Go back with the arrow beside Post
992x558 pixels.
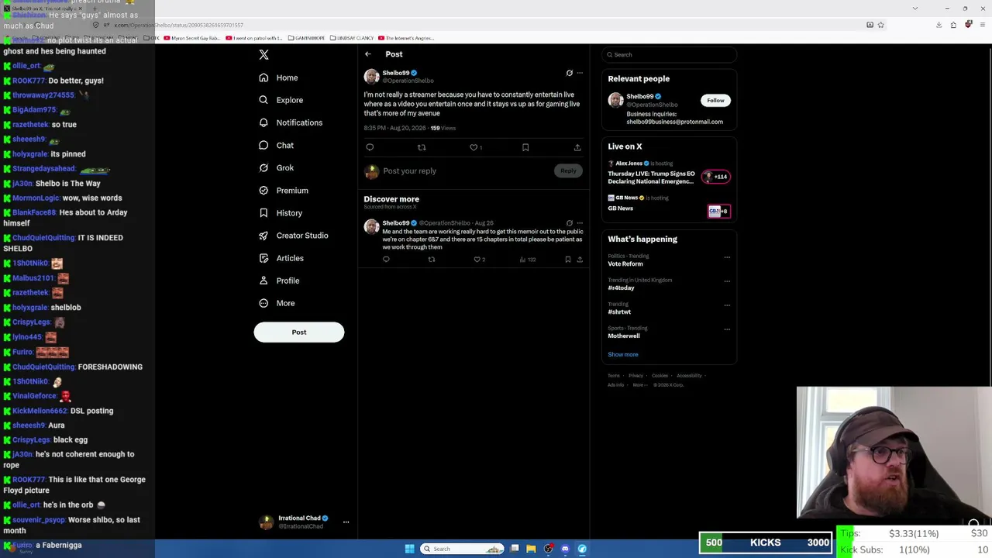coord(368,54)
